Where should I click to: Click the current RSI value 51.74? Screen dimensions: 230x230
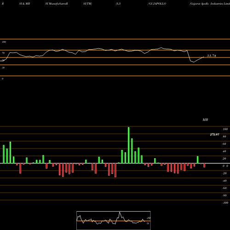[212, 56]
